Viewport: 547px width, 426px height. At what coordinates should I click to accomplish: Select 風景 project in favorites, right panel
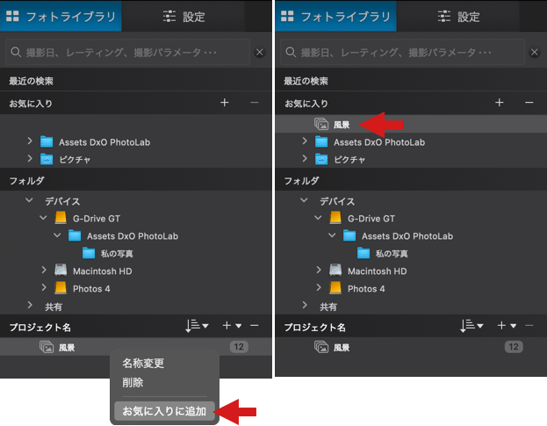click(x=411, y=124)
